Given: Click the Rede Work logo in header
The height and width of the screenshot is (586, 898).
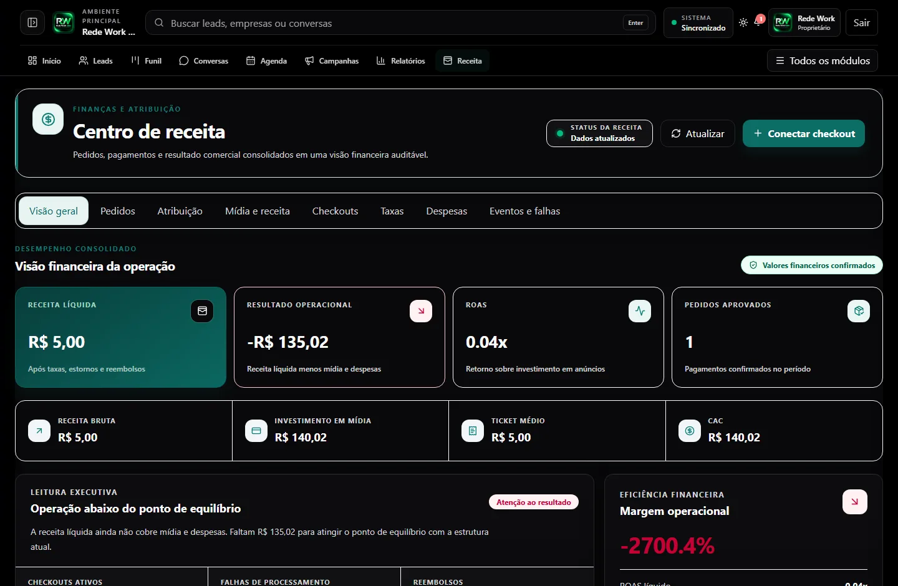Looking at the screenshot, I should click(64, 22).
